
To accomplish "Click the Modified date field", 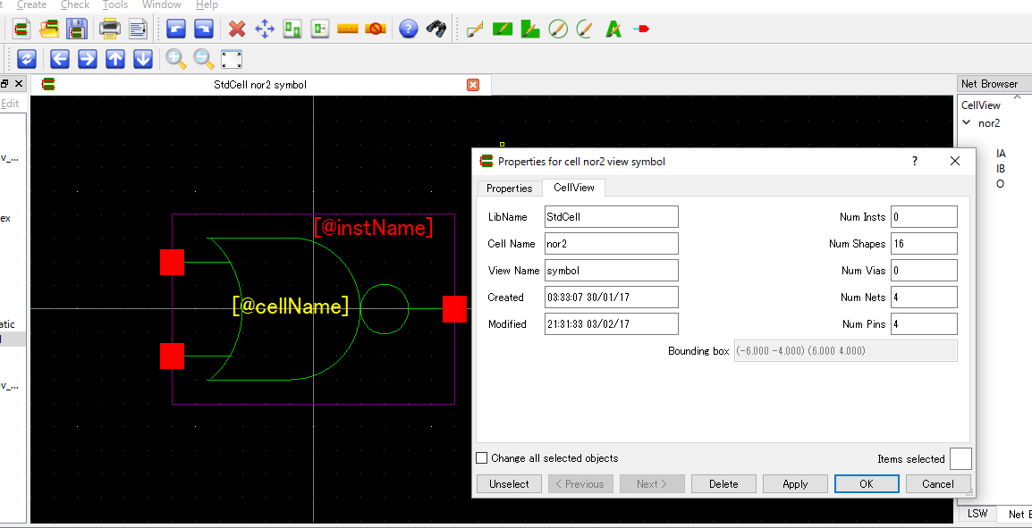I will point(612,324).
